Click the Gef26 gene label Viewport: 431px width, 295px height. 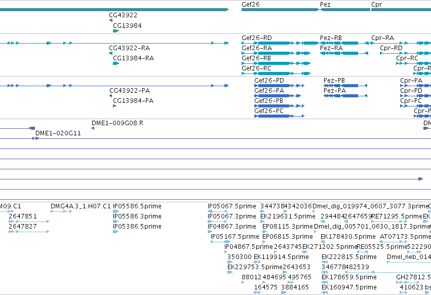250,5
